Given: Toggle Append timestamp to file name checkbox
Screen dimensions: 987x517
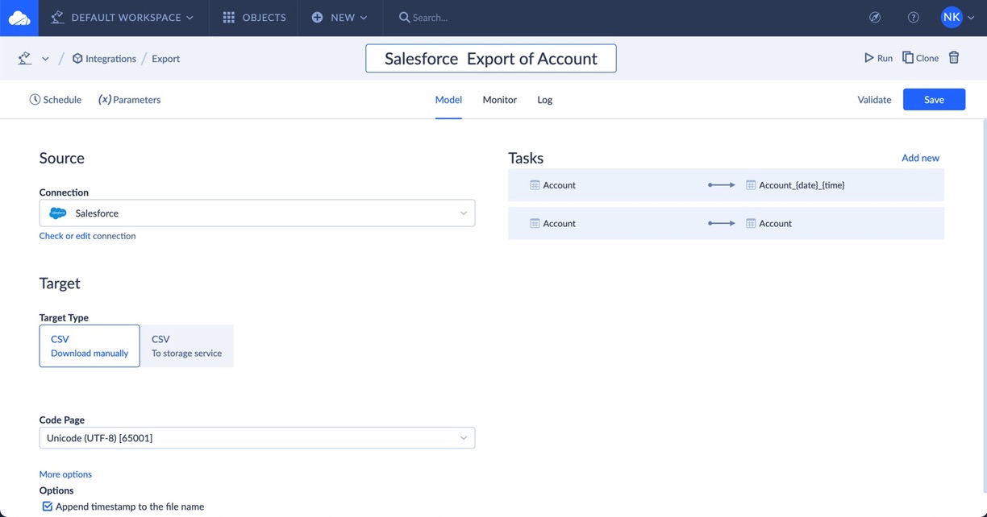Looking at the screenshot, I should click(48, 507).
